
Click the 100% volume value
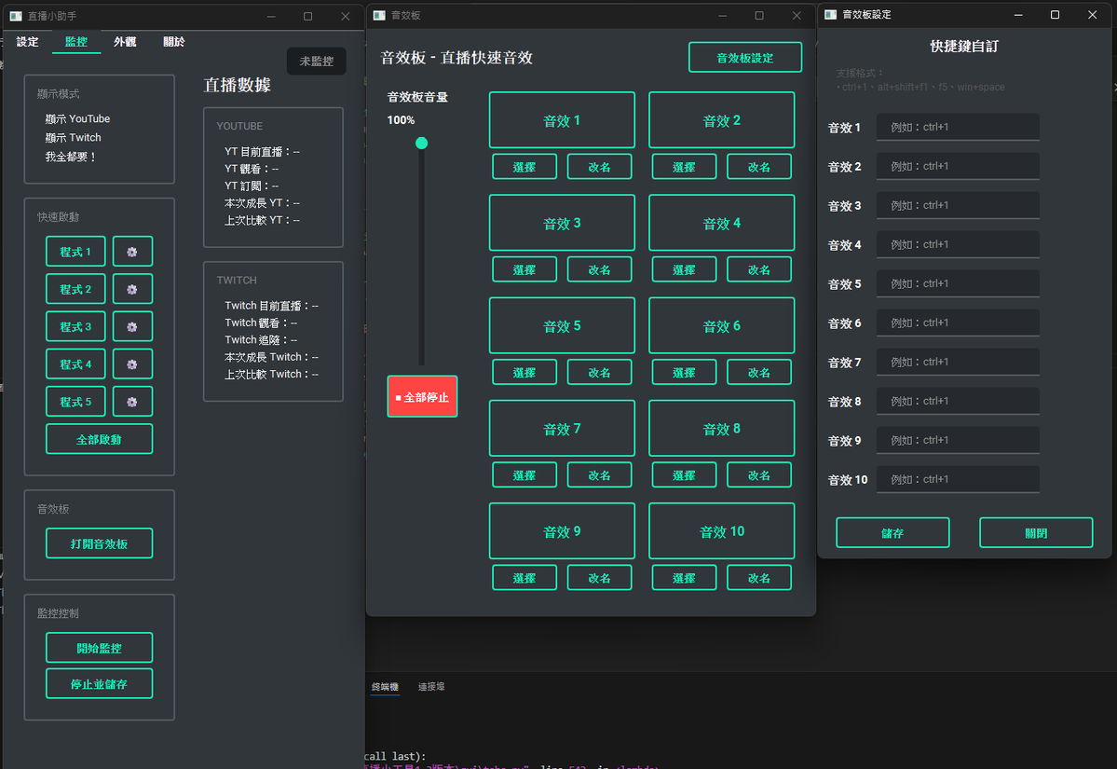tap(401, 120)
